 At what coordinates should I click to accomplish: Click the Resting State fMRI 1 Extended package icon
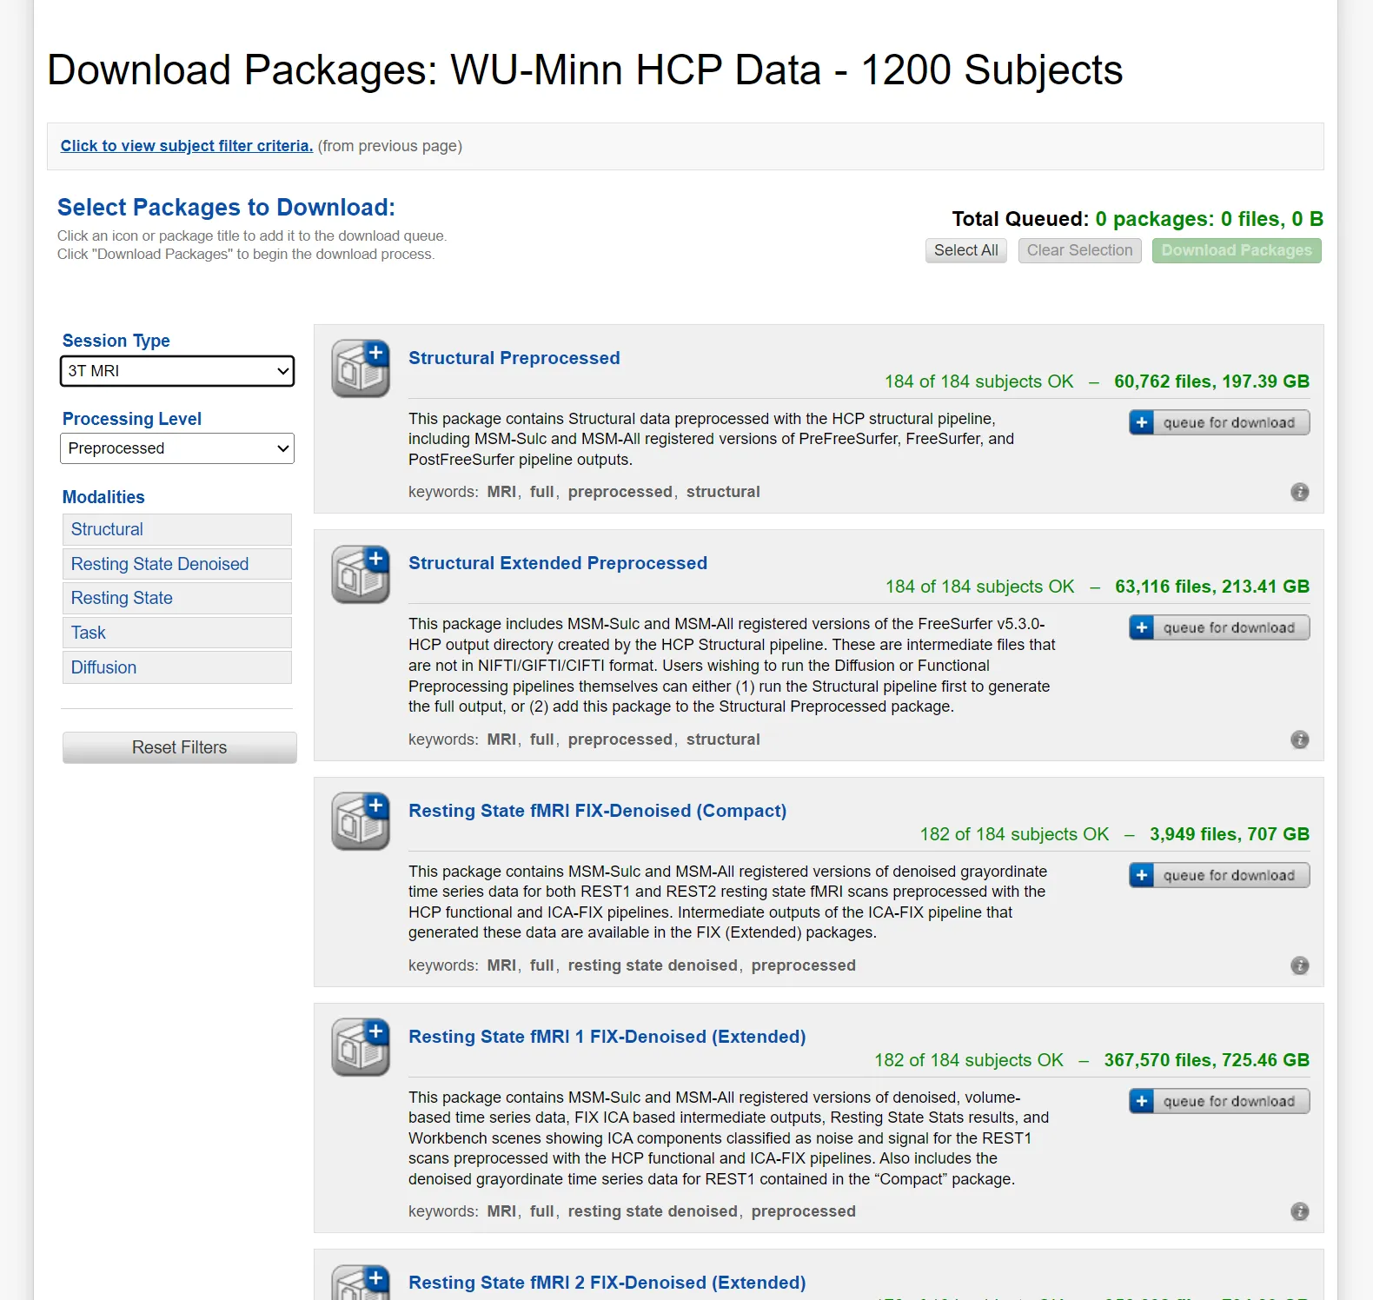pos(361,1047)
